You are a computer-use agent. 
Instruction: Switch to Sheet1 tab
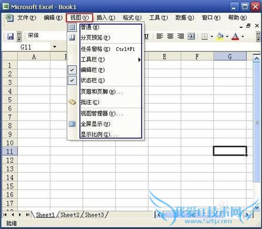(x=45, y=215)
